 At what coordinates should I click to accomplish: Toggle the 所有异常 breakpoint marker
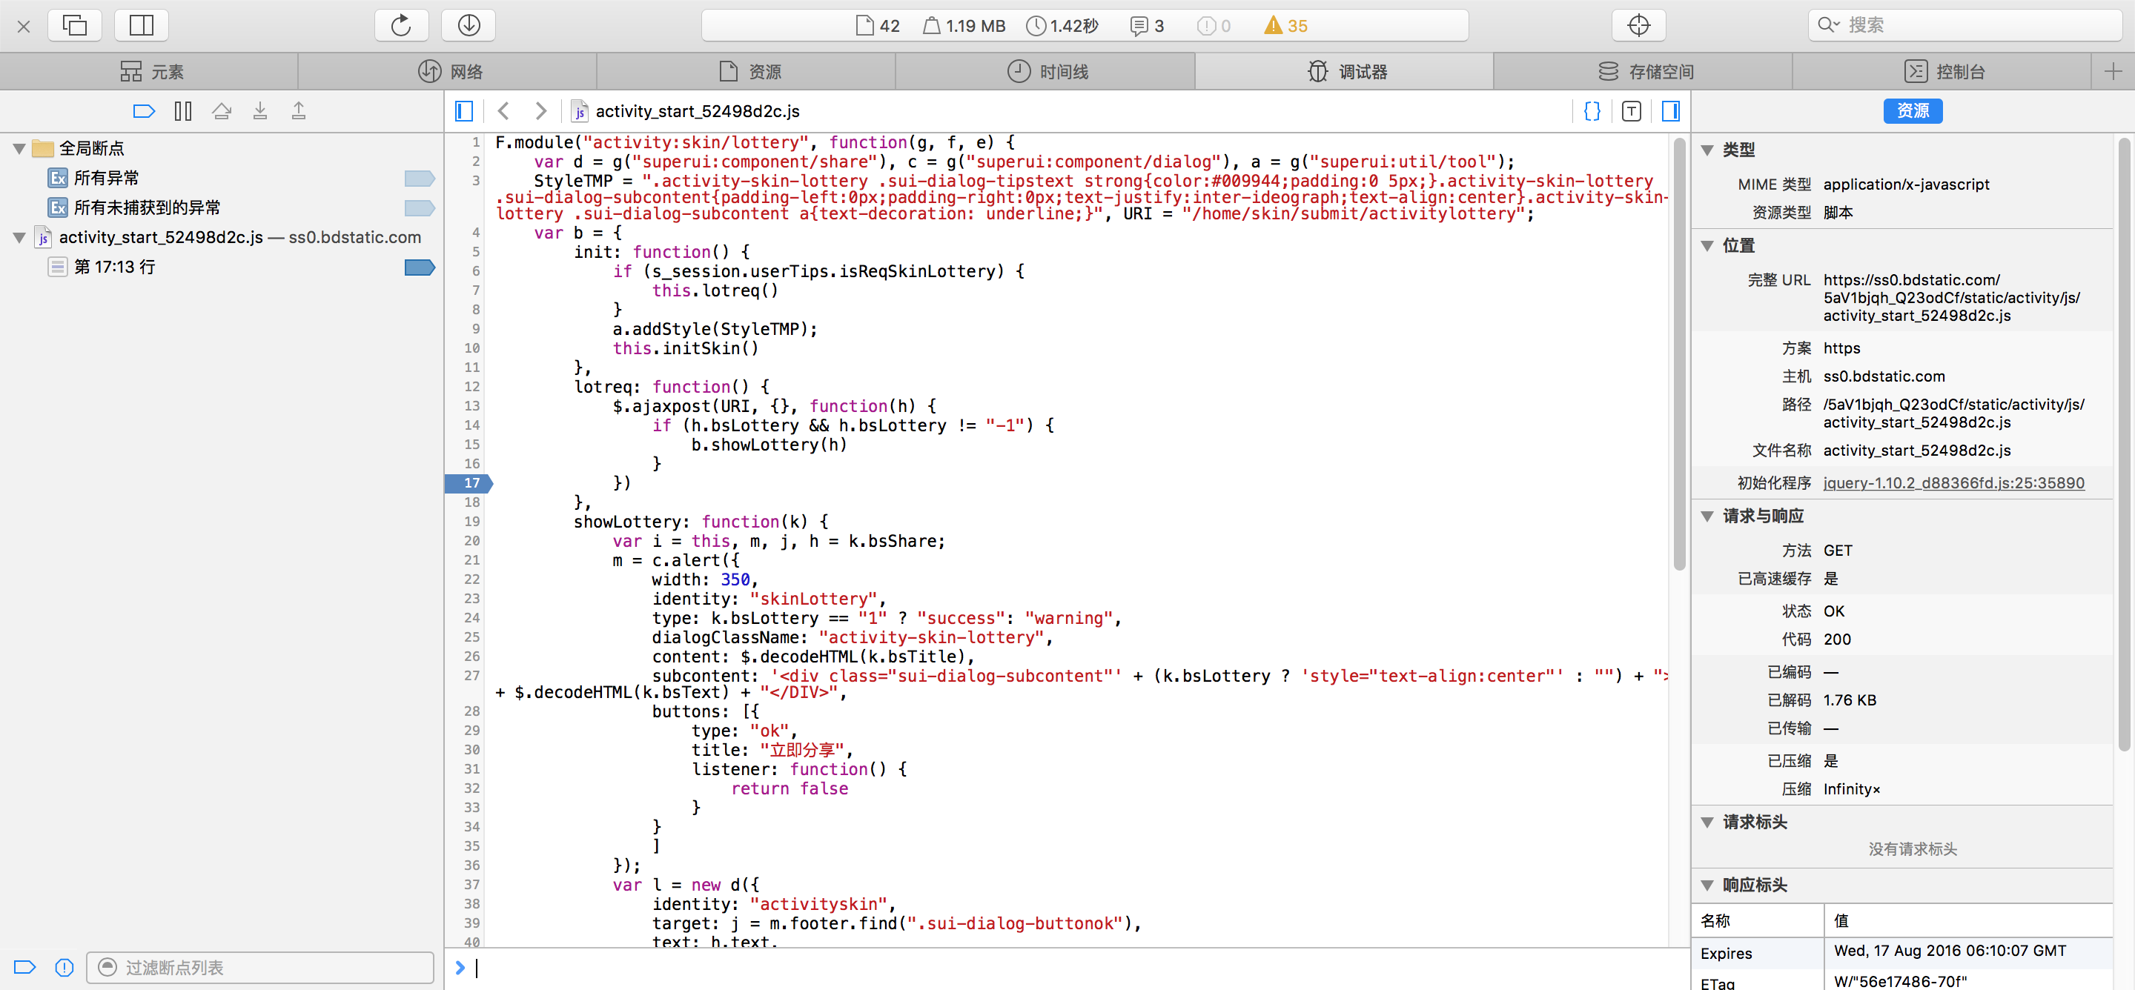[420, 178]
